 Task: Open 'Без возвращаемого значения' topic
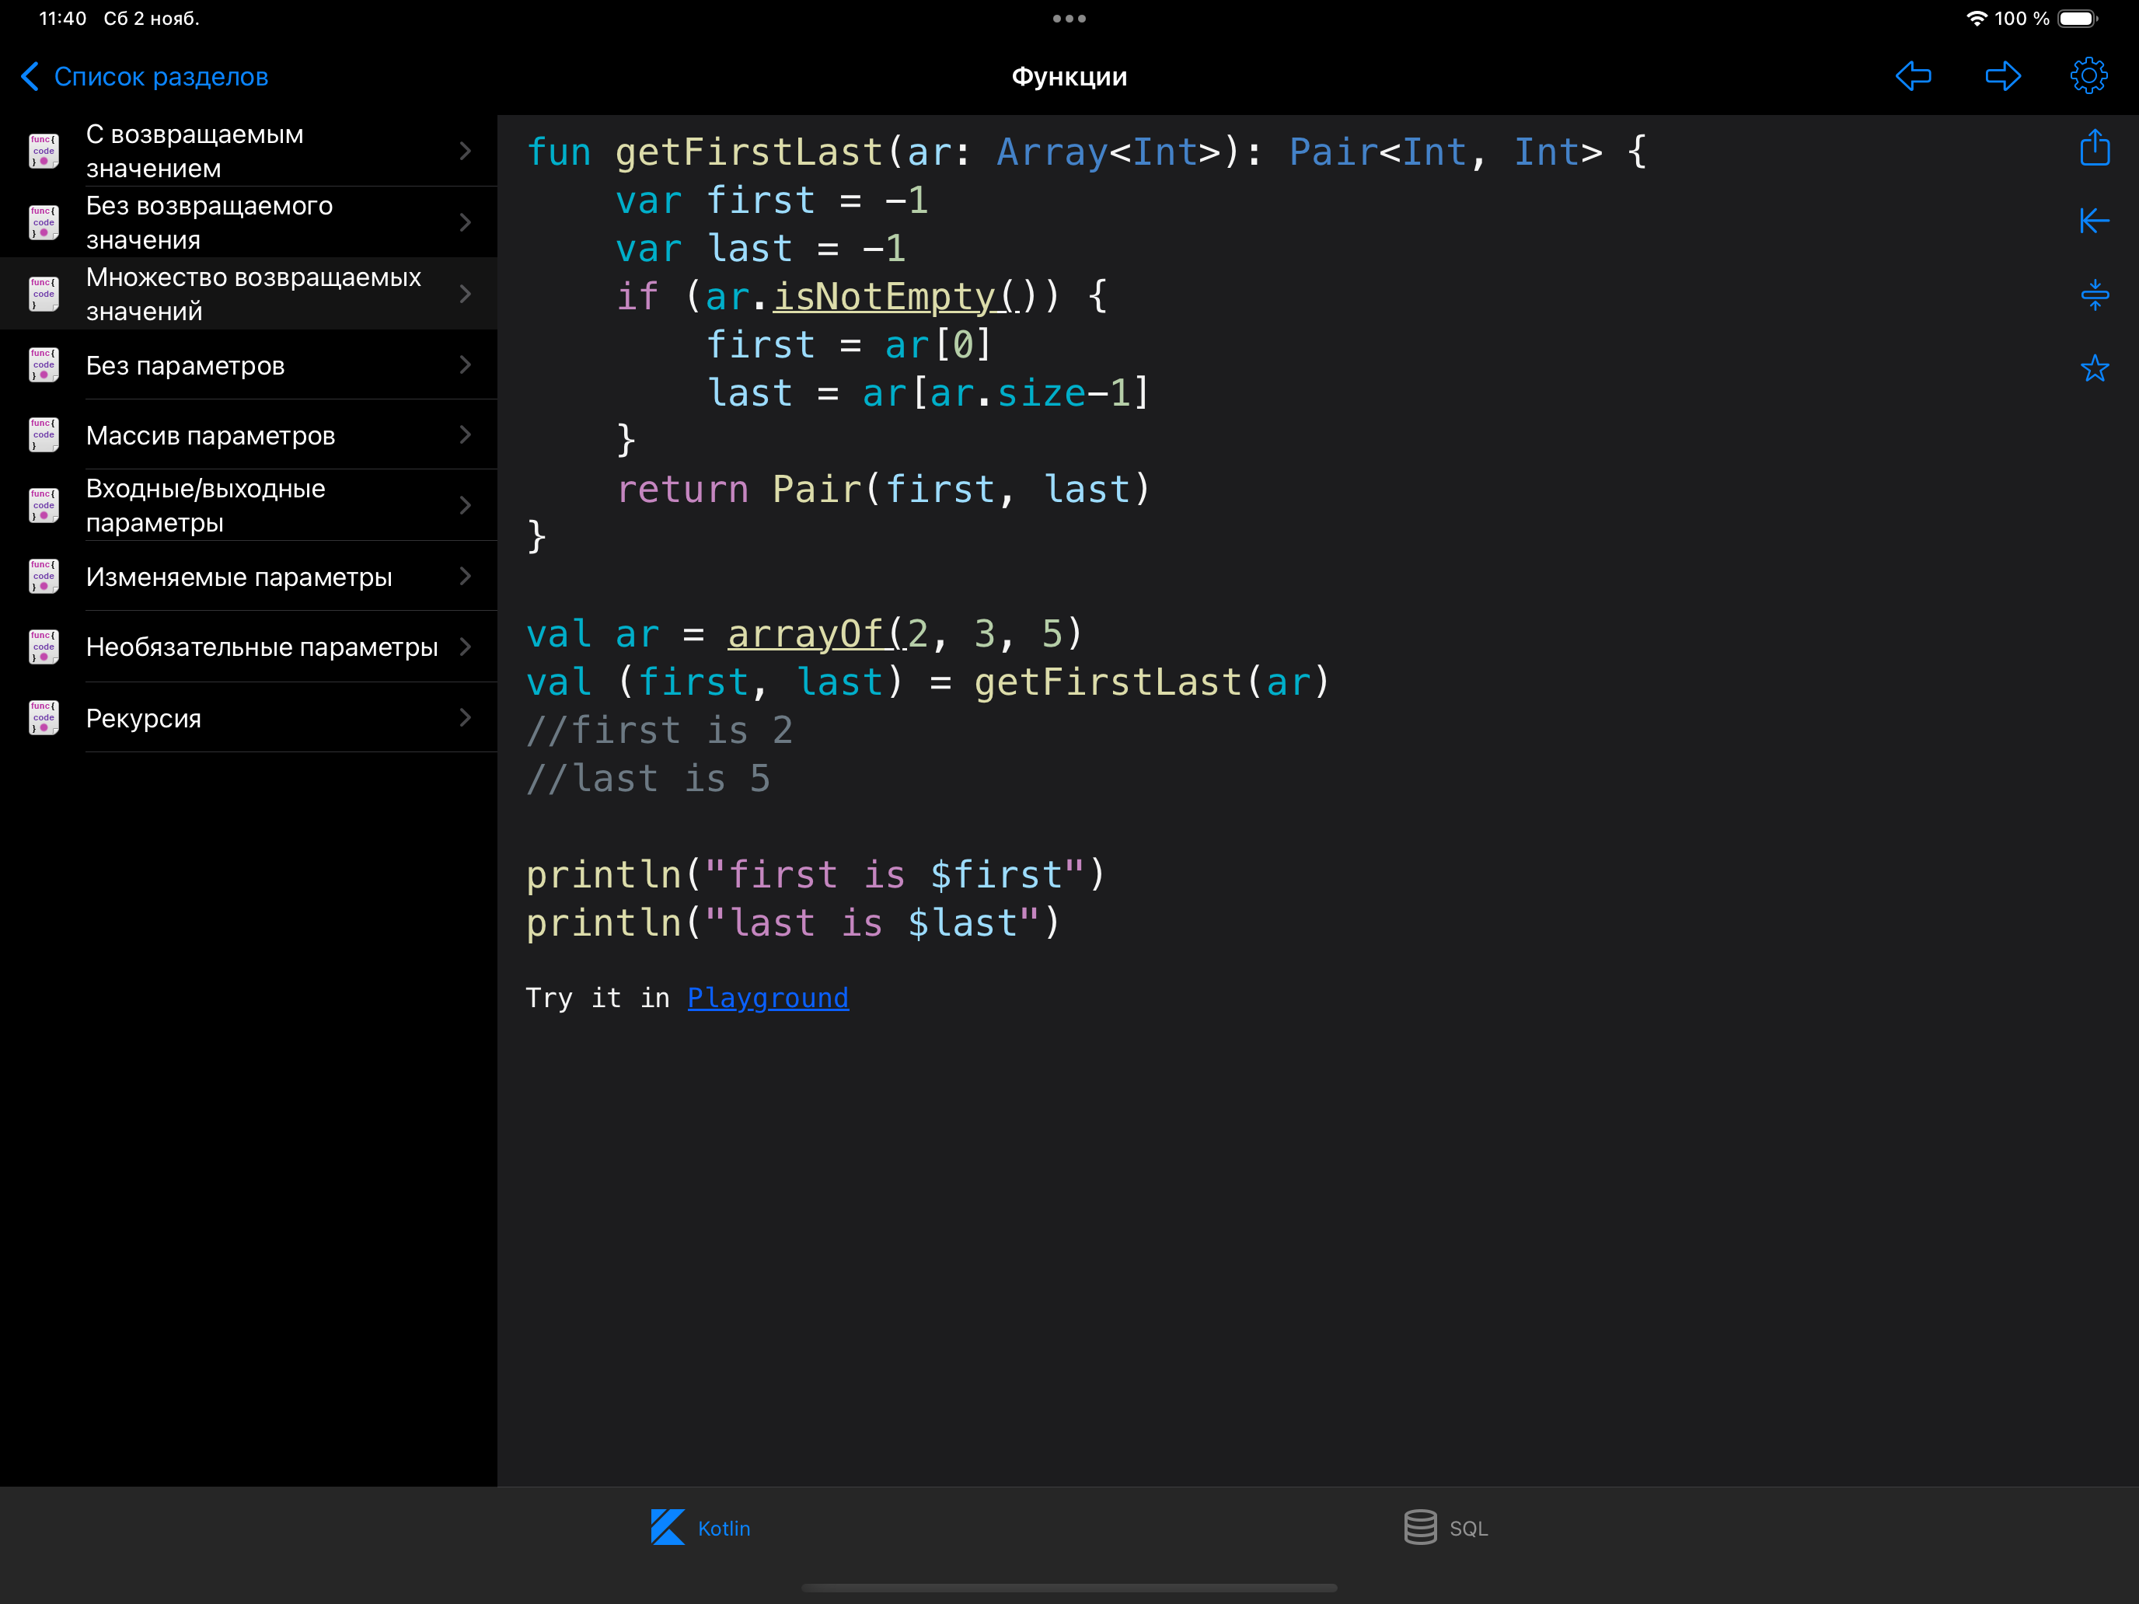[249, 222]
